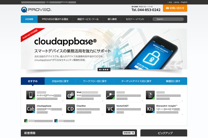Open the HOME navigation item

pos(29,19)
